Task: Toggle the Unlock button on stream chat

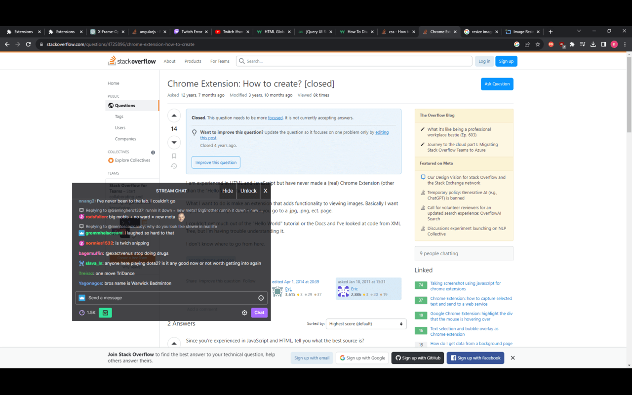Action: (x=248, y=191)
